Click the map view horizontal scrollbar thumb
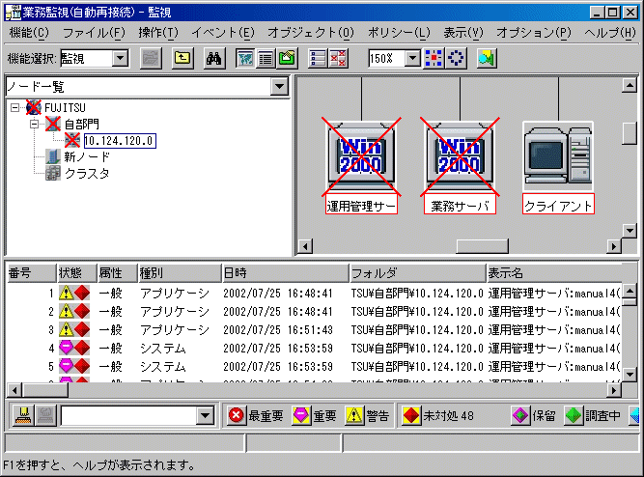The width and height of the screenshot is (644, 477). pyautogui.click(x=482, y=246)
